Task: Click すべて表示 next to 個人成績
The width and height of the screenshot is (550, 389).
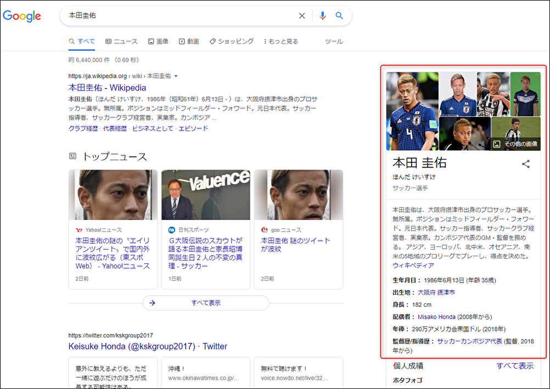Action: [515, 366]
